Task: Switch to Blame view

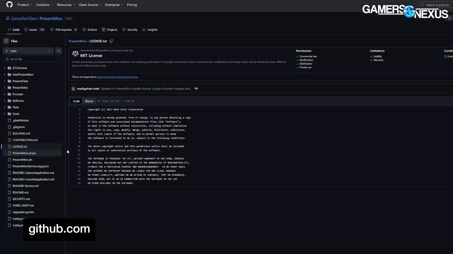Action: [89, 101]
